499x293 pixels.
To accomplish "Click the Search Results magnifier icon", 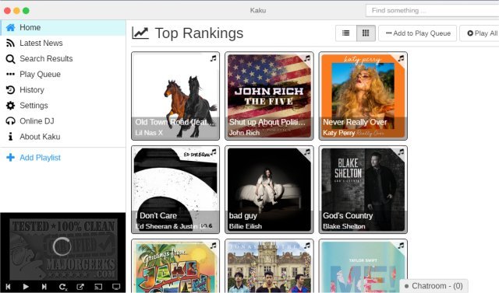I will point(10,59).
